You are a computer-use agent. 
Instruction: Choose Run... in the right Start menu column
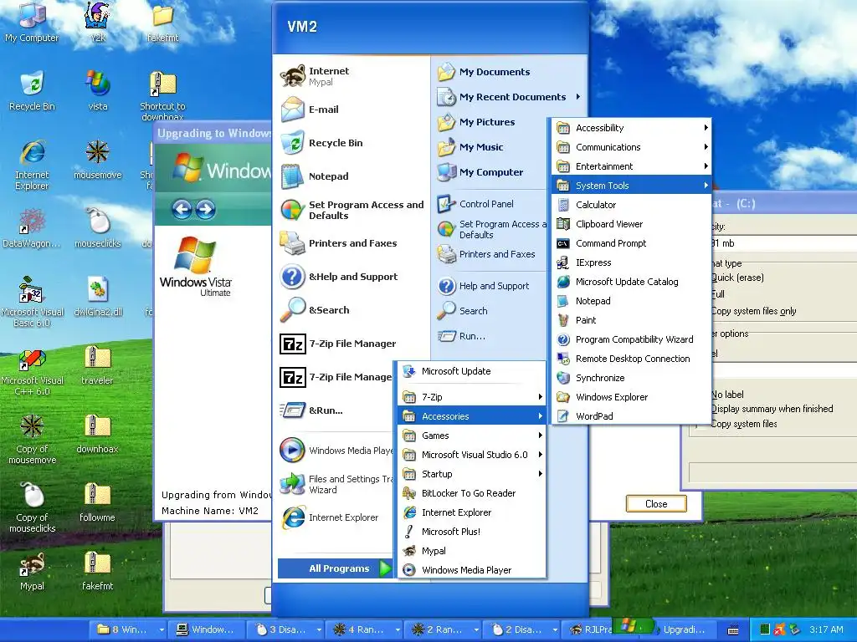[472, 336]
